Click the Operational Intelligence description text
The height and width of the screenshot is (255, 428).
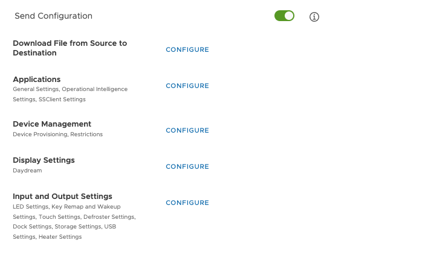click(95, 89)
